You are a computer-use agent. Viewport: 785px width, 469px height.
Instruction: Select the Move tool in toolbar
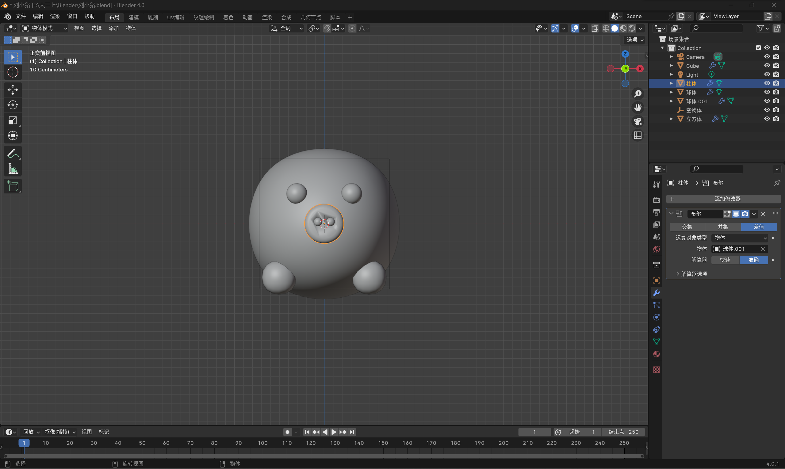pos(13,90)
